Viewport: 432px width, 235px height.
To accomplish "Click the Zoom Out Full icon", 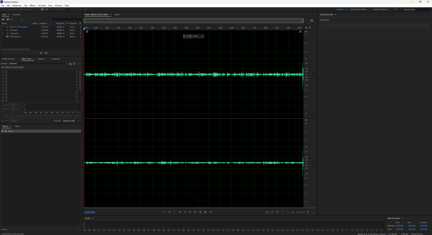I will (x=308, y=212).
